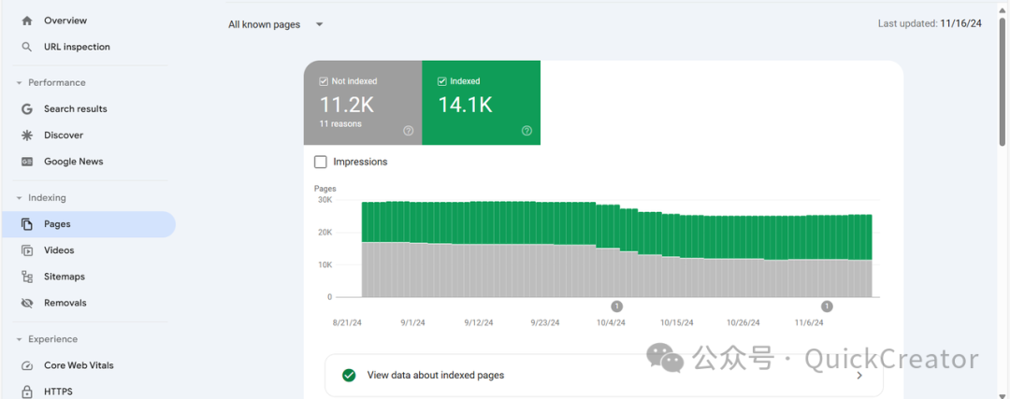Click the Sitemaps icon in sidebar

27,277
